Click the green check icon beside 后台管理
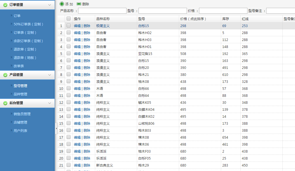295x171 pixels. [x=5, y=103]
